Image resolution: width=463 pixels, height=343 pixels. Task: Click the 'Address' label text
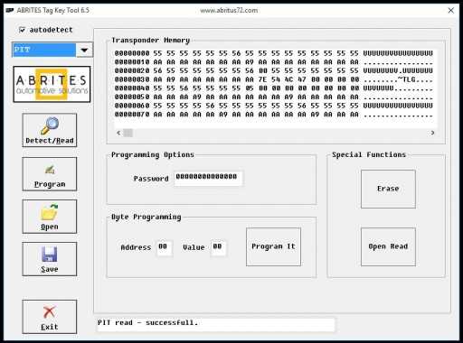[136, 247]
